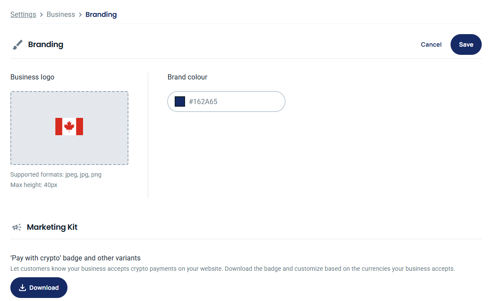The height and width of the screenshot is (301, 499).
Task: Open the Settings breadcrumb link
Action: click(23, 15)
